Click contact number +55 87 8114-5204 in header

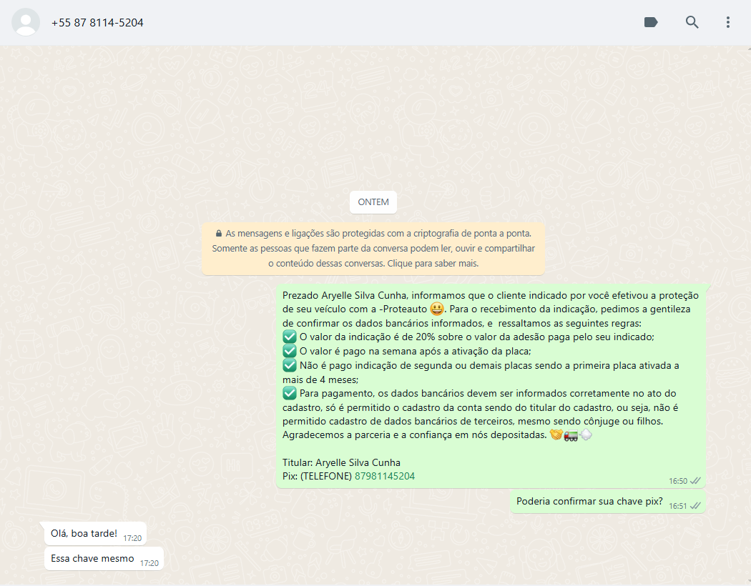coord(97,23)
